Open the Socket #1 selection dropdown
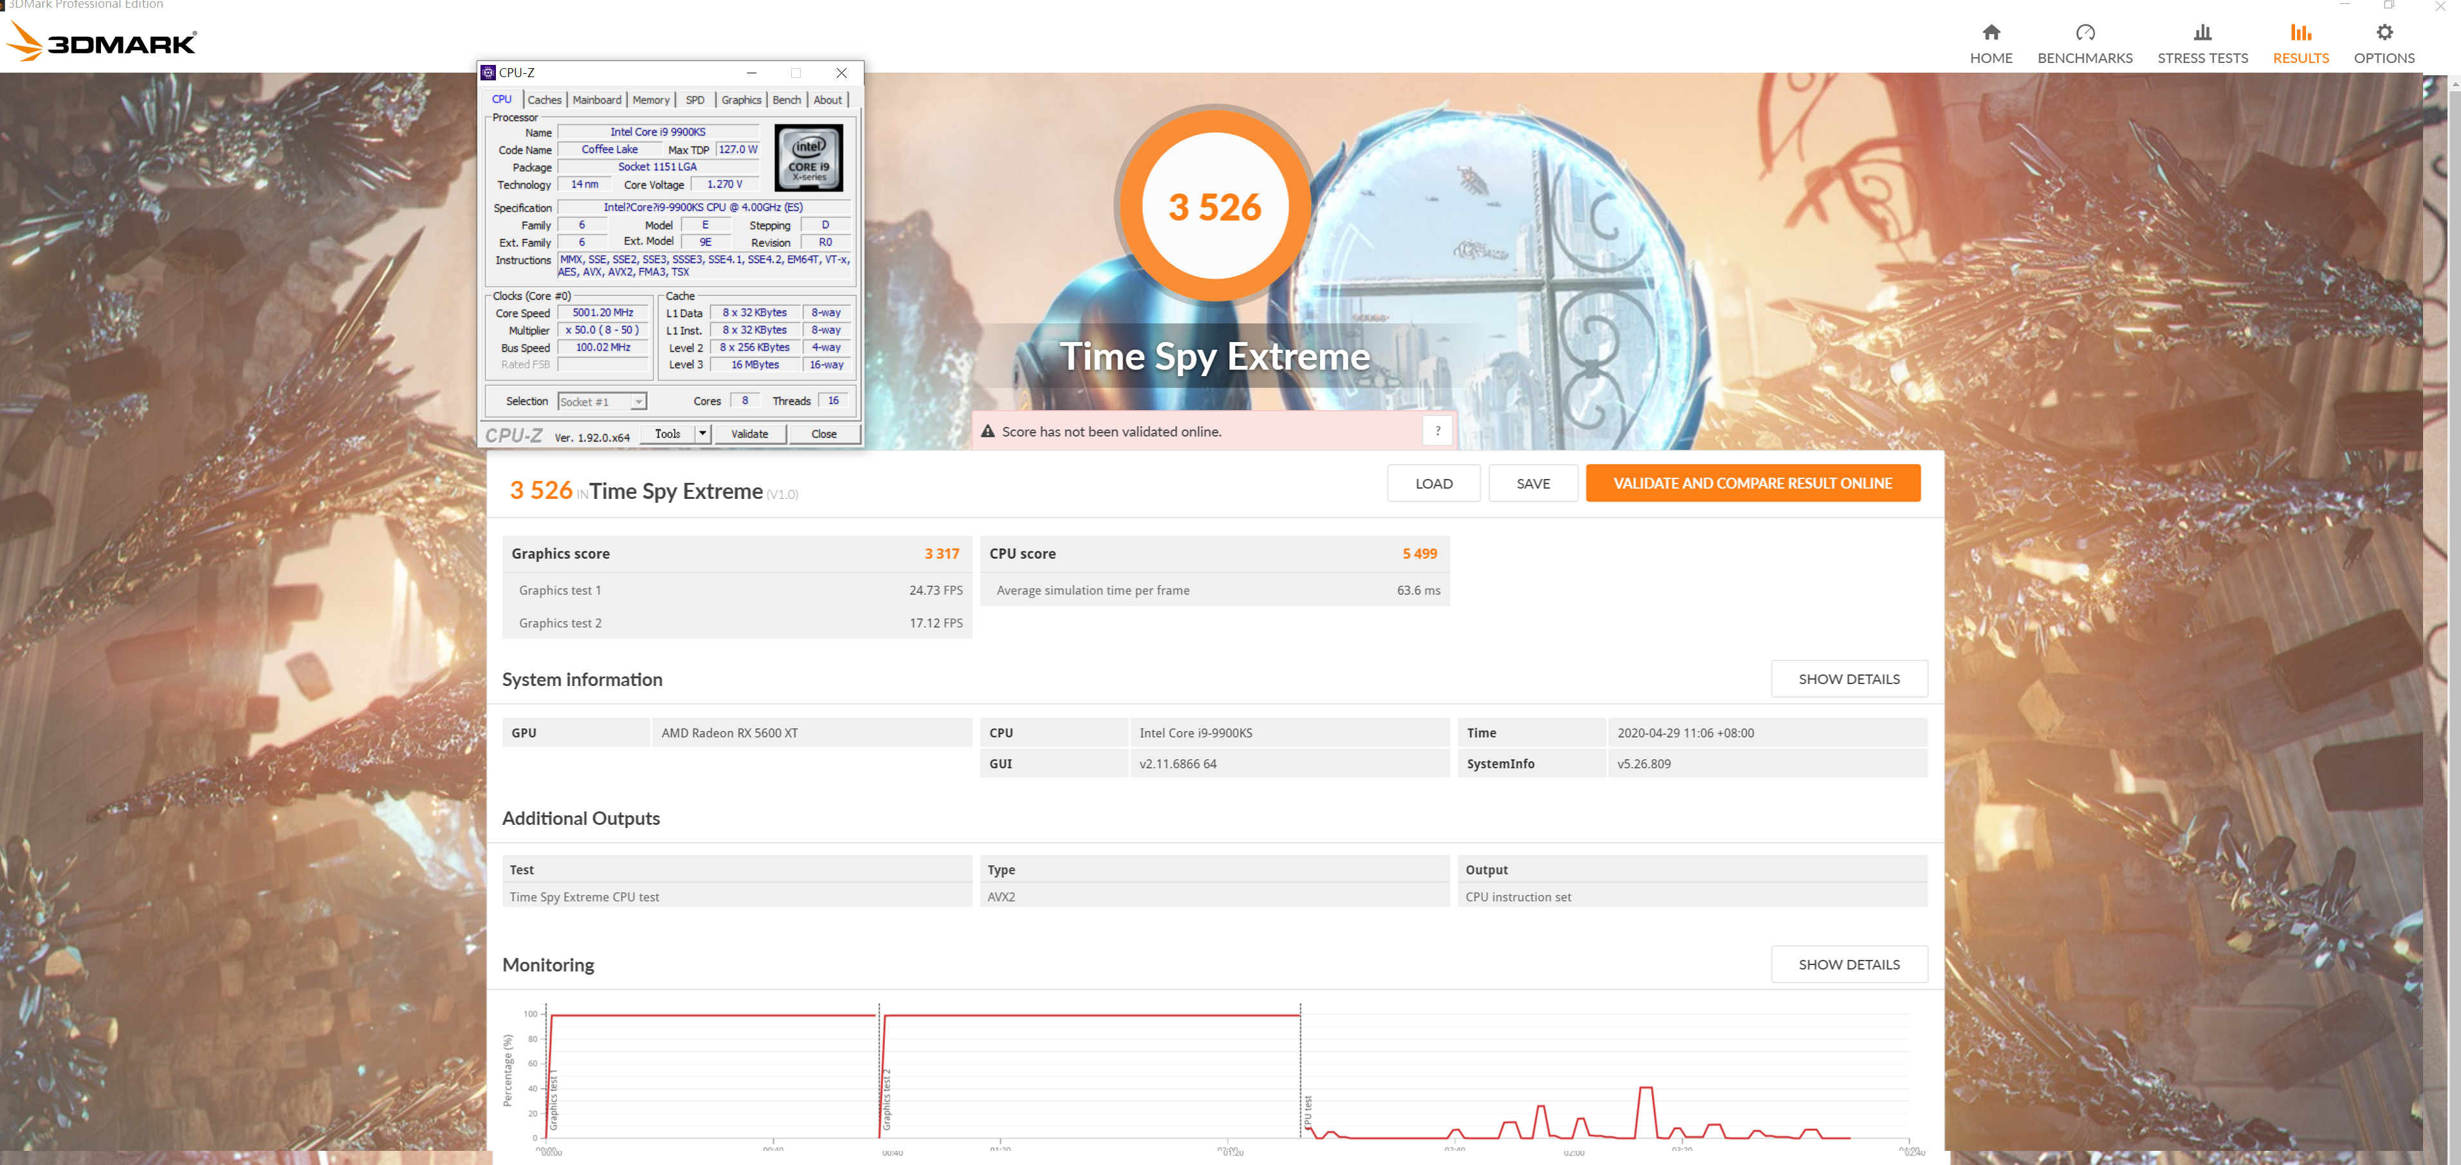 [602, 402]
